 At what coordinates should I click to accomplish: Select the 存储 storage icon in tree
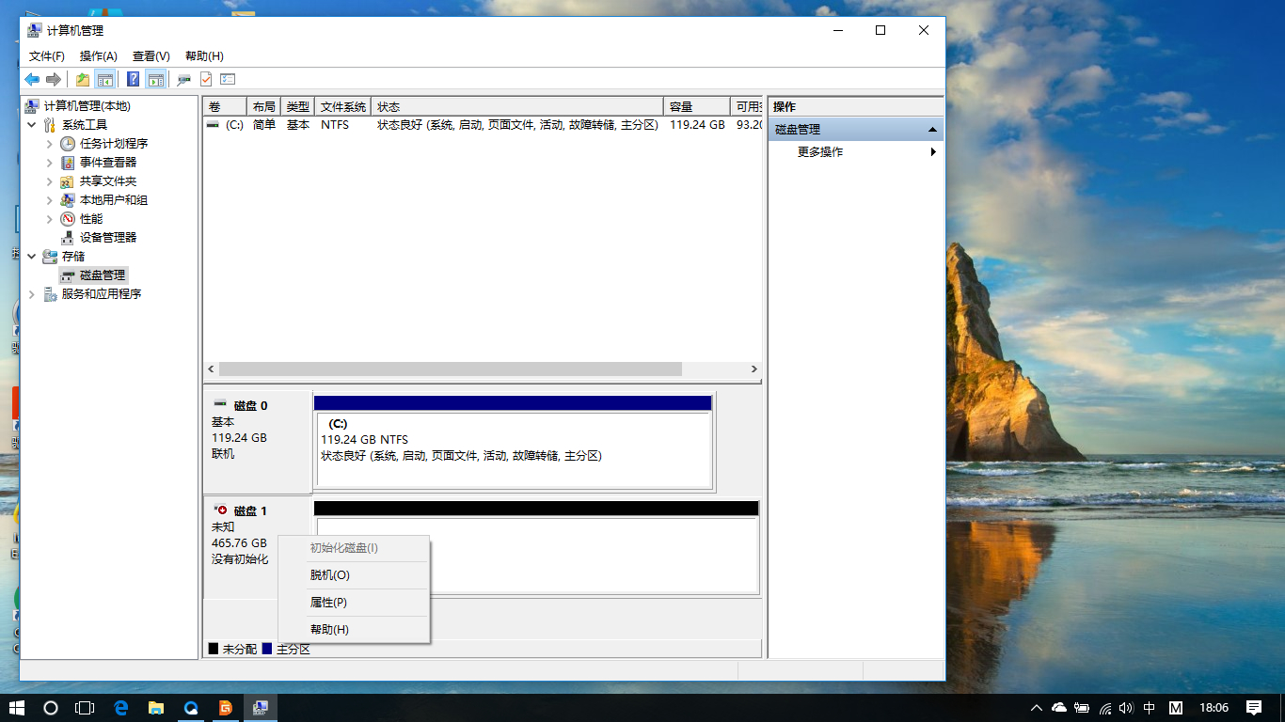pos(50,257)
